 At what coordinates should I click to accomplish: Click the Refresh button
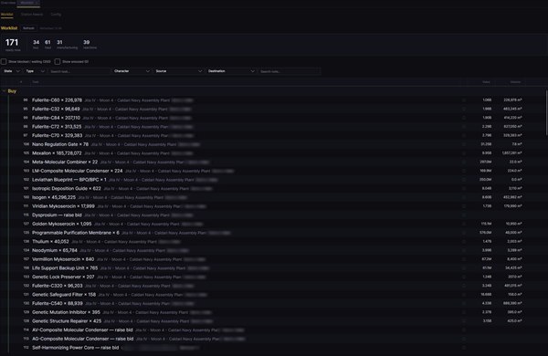point(28,28)
